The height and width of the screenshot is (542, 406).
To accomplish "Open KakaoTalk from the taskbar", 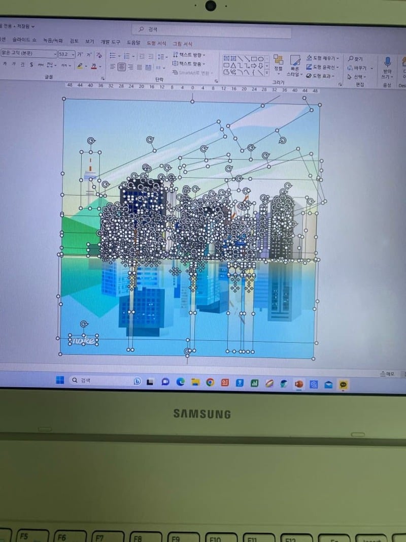I will (344, 385).
